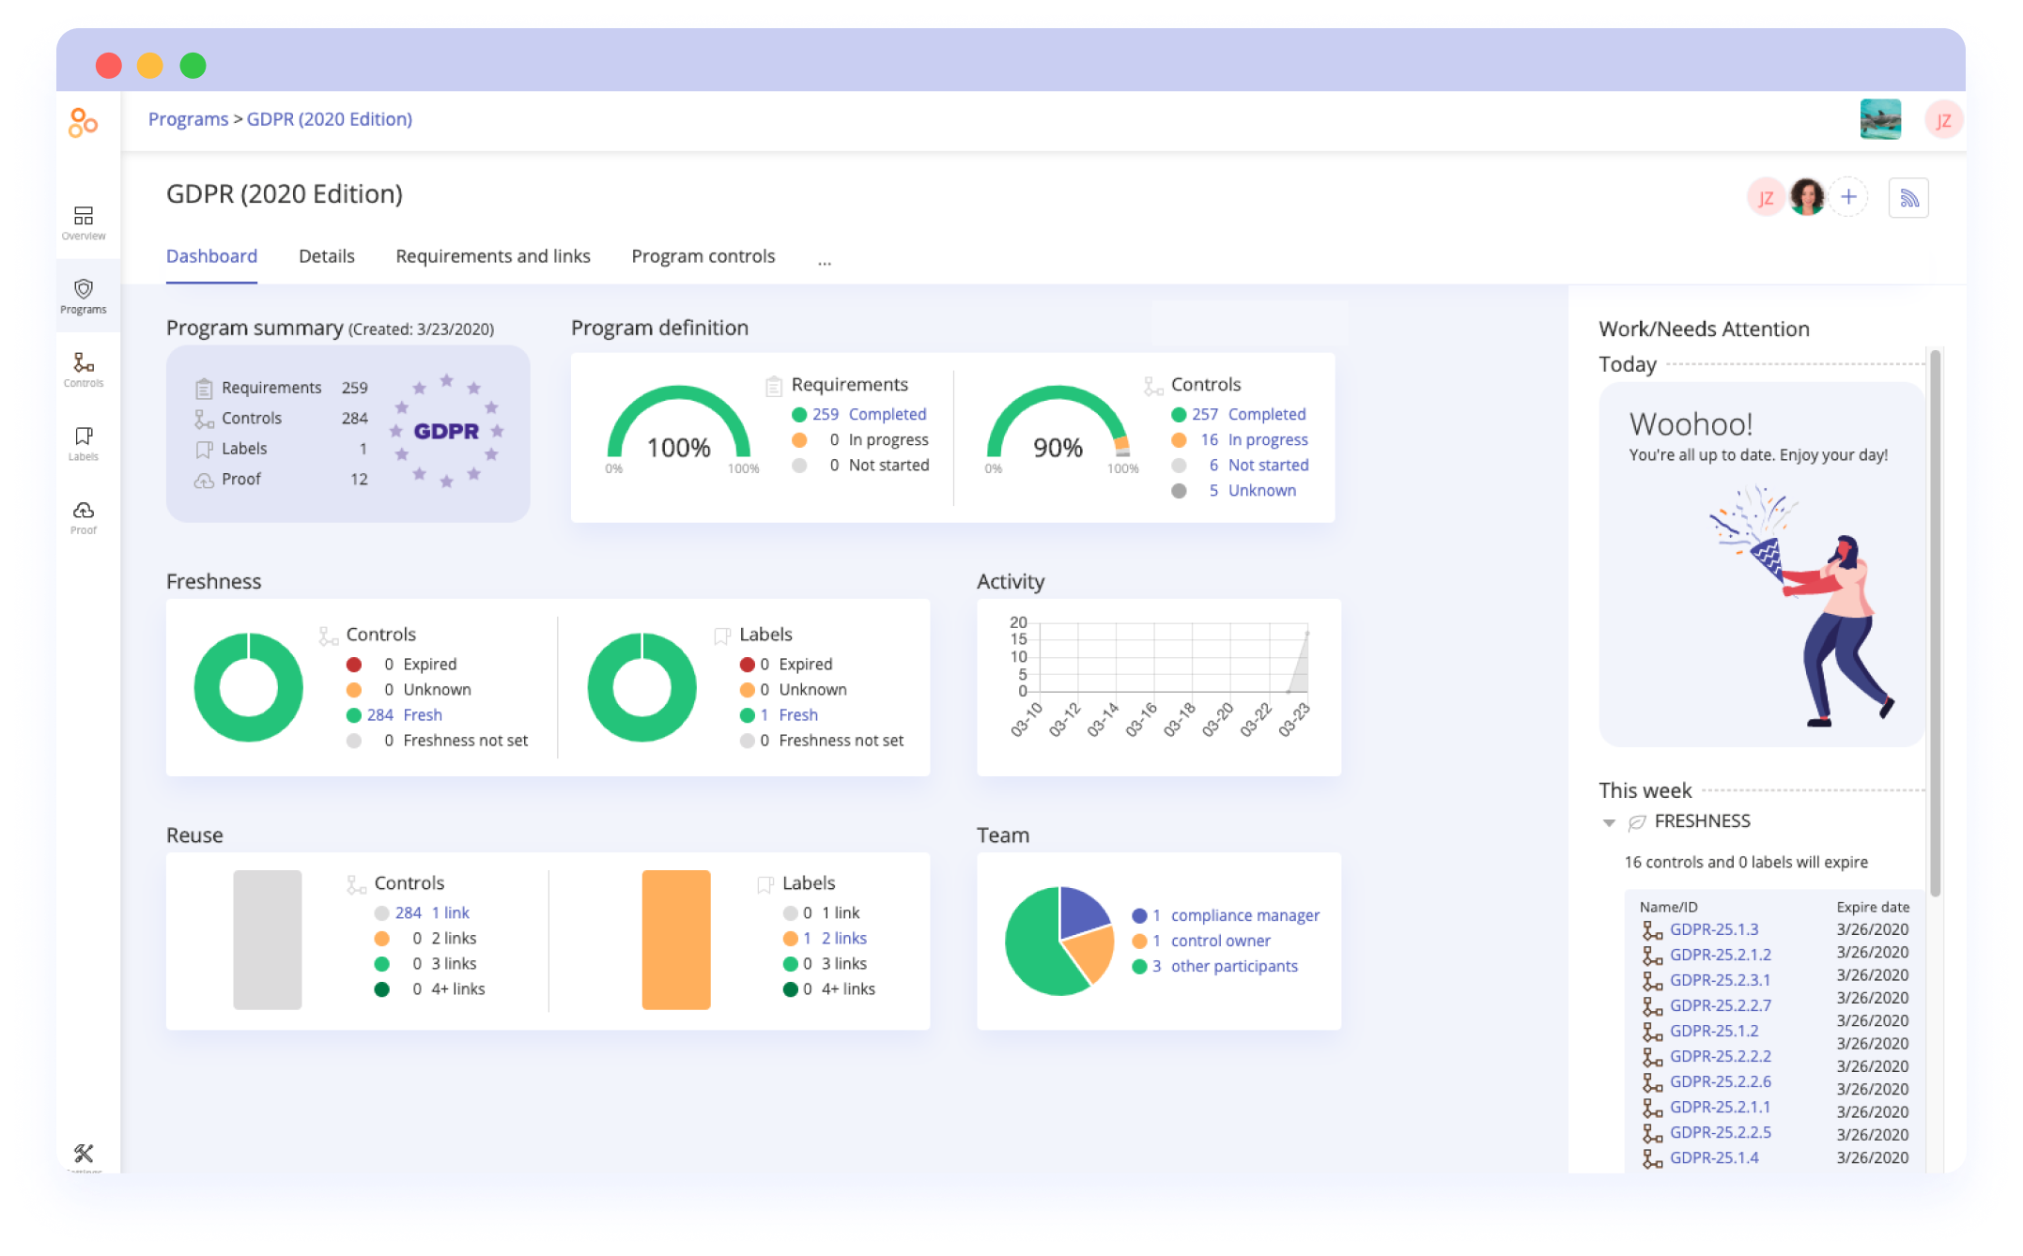Click the Programs breadcrumb link
Screen dimensions: 2023x1256
(x=188, y=119)
